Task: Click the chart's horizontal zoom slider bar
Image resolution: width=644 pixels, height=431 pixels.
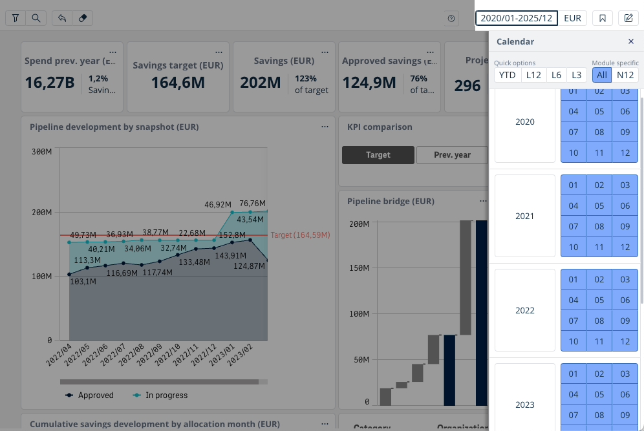Action: pos(159,382)
